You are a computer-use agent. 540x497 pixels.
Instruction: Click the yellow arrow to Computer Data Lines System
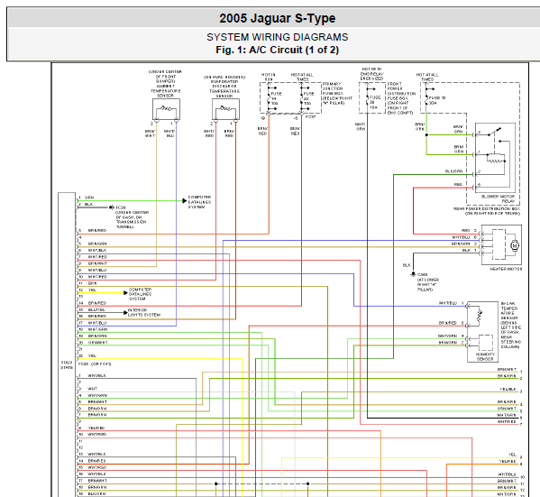point(125,293)
